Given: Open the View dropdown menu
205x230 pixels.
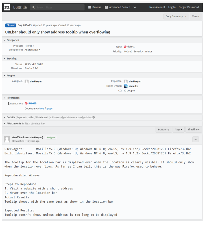Looking at the screenshot, I should pyautogui.click(x=195, y=16).
